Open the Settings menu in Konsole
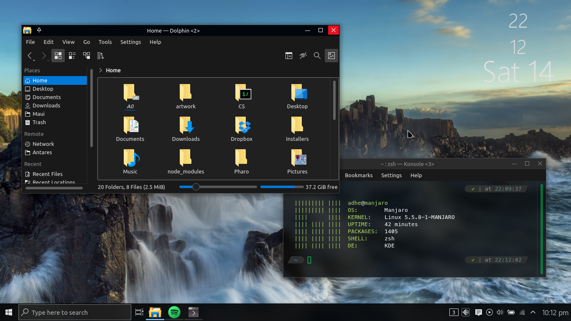The height and width of the screenshot is (321, 571). point(392,176)
